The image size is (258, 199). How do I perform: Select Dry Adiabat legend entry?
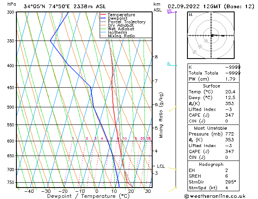coord(120,25)
